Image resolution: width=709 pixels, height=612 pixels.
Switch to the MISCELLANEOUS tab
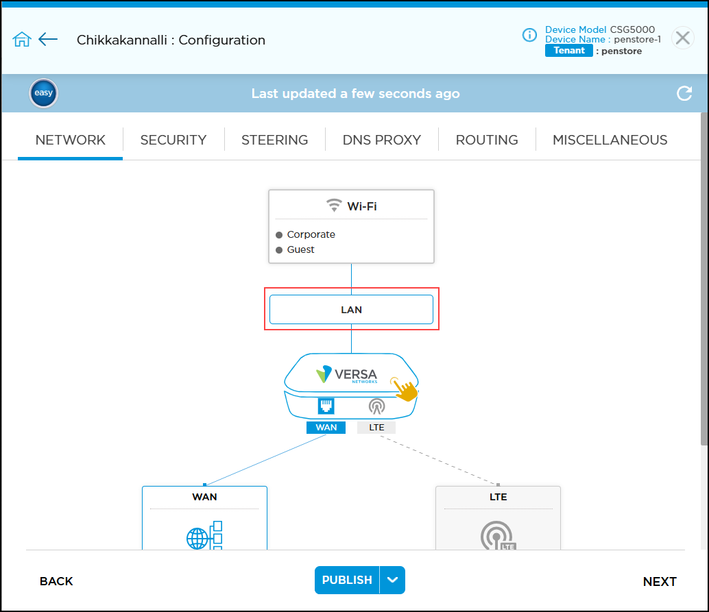click(x=610, y=140)
